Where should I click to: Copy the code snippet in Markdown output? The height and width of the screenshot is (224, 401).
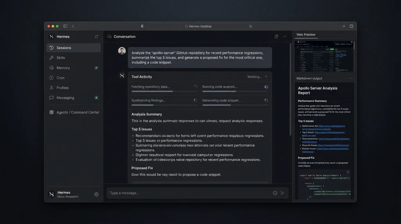point(348,172)
